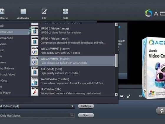
Task: Click the format list scrollbar thumb
Action: (116, 61)
